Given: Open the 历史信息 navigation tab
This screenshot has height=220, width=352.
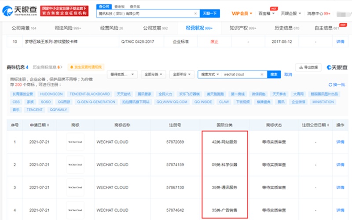Looking at the screenshot, I should point(287,28).
